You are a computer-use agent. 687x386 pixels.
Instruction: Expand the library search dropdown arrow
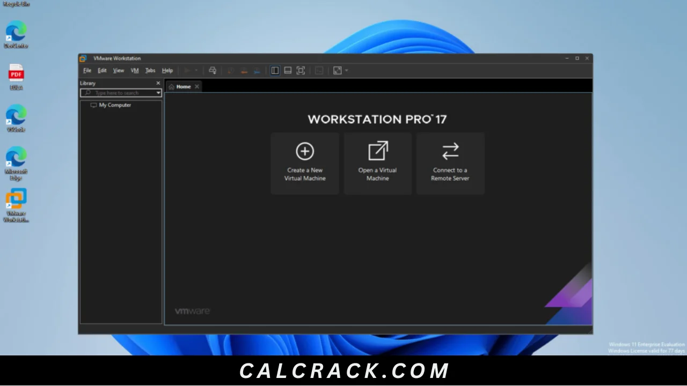coord(158,93)
